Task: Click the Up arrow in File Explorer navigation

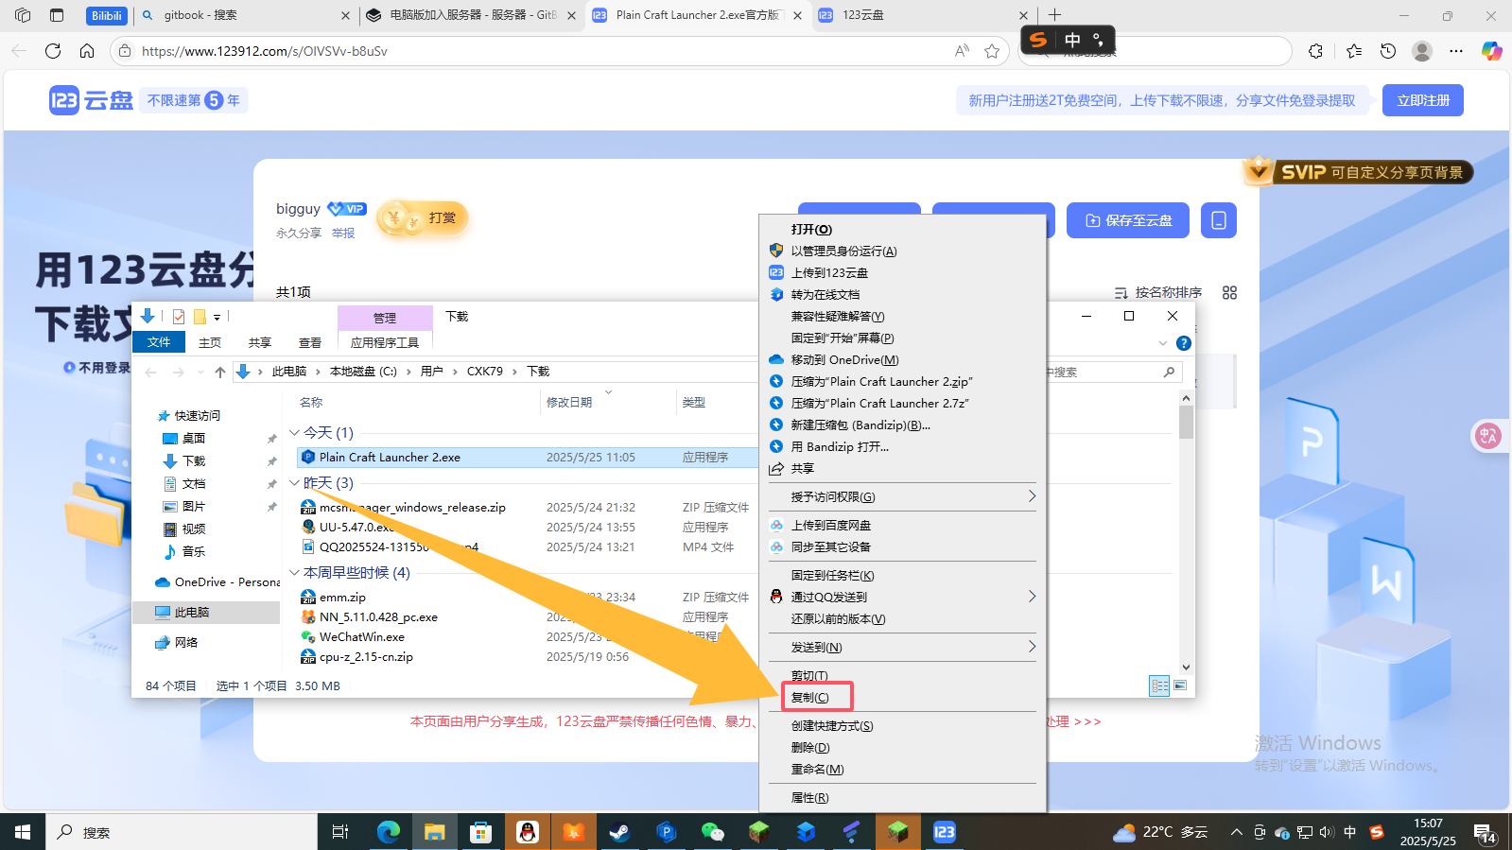Action: (x=220, y=372)
